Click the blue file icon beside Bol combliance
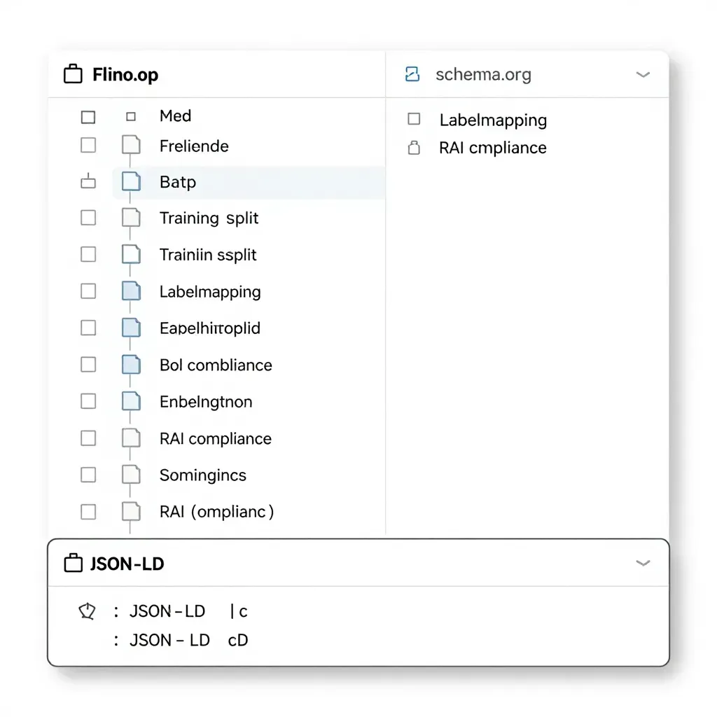 [131, 365]
